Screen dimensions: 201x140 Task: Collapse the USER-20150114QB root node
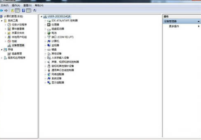(41, 17)
